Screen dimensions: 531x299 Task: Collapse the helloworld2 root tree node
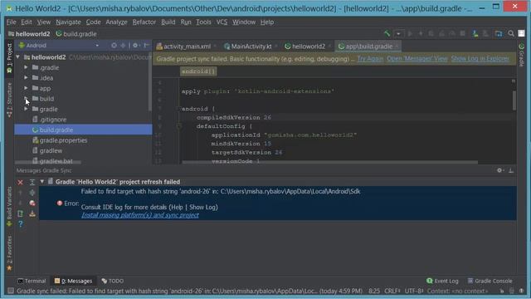[18, 57]
